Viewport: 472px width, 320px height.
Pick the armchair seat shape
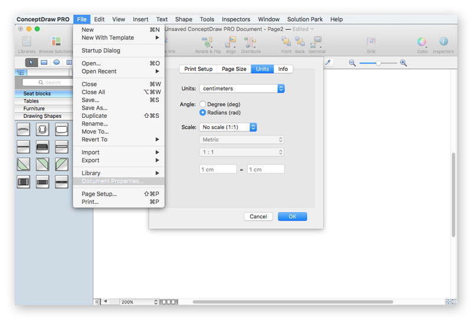click(x=42, y=130)
